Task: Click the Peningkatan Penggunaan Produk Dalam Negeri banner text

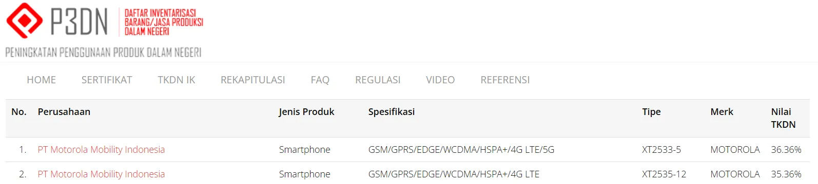Action: (x=103, y=53)
